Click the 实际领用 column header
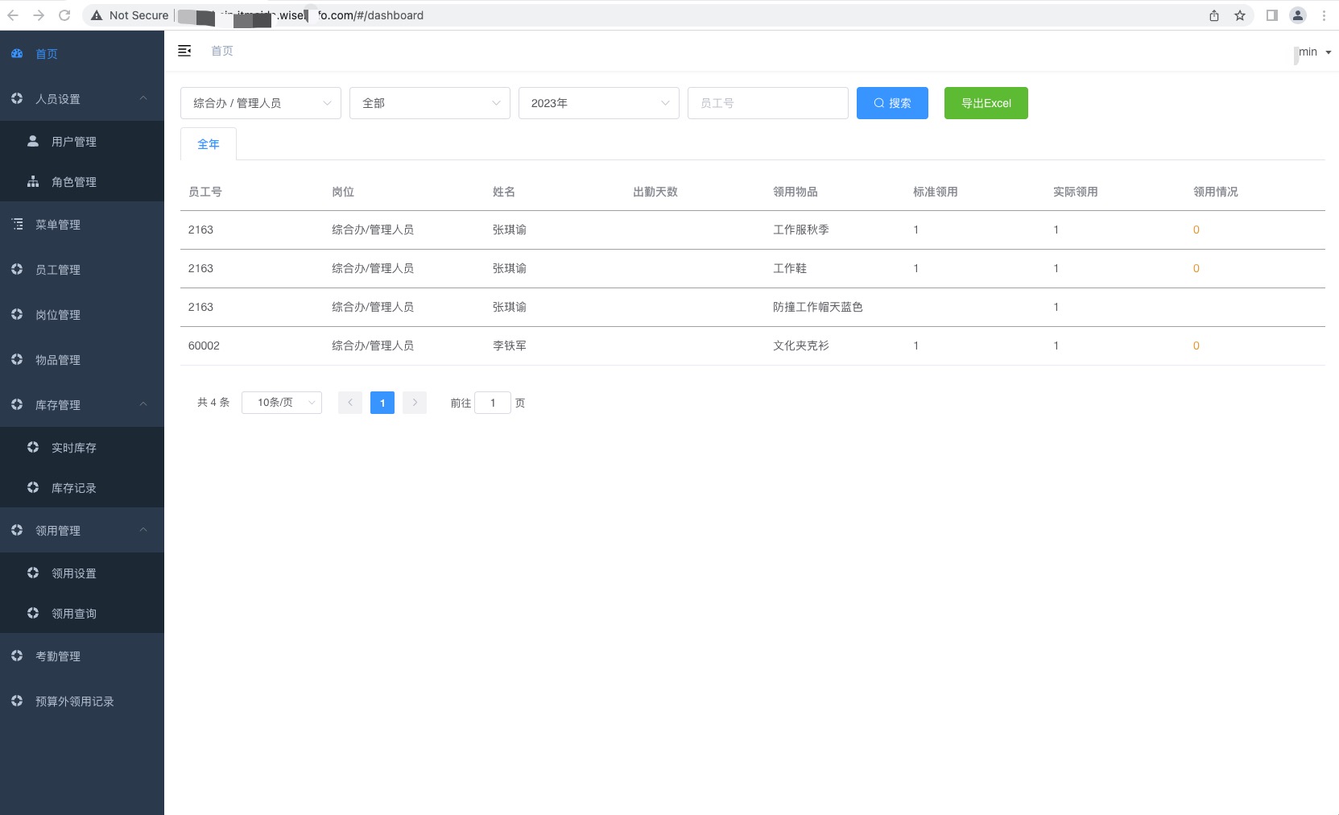The width and height of the screenshot is (1339, 815). (1076, 192)
